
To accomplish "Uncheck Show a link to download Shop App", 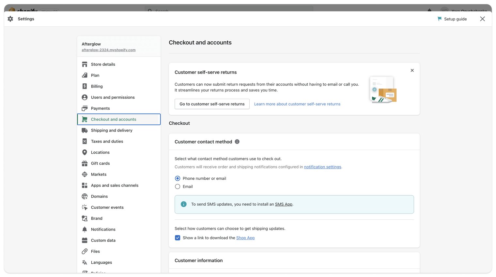I will 178,238.
